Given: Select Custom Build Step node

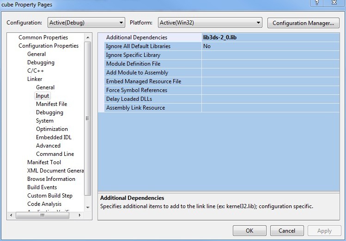Looking at the screenshot, I should coord(50,196).
